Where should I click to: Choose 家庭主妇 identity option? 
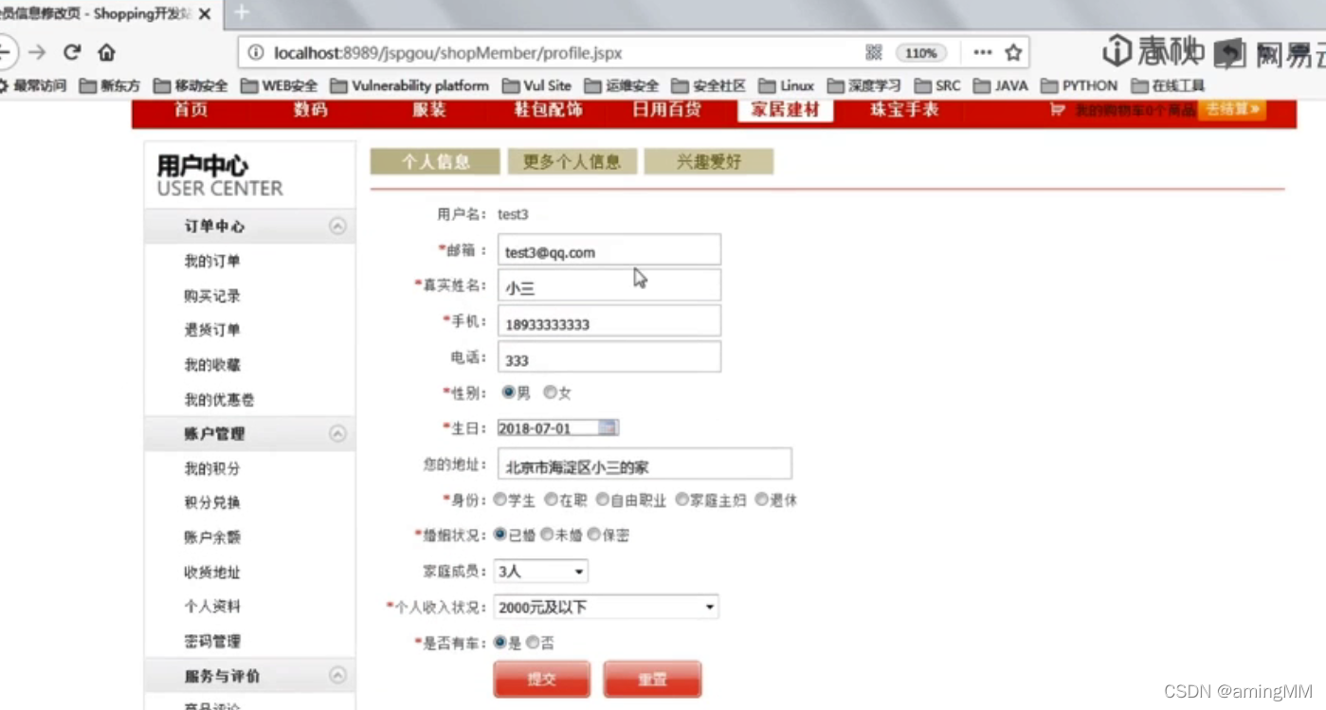coord(681,500)
